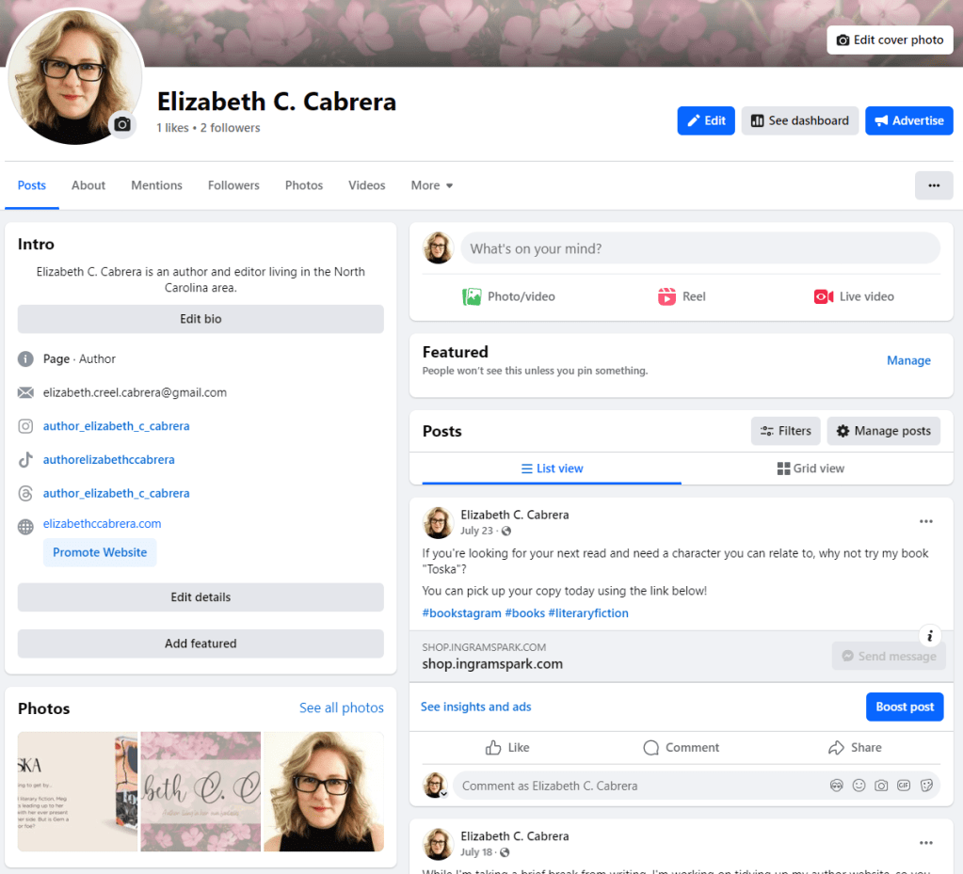Click the Boost post button

[904, 707]
